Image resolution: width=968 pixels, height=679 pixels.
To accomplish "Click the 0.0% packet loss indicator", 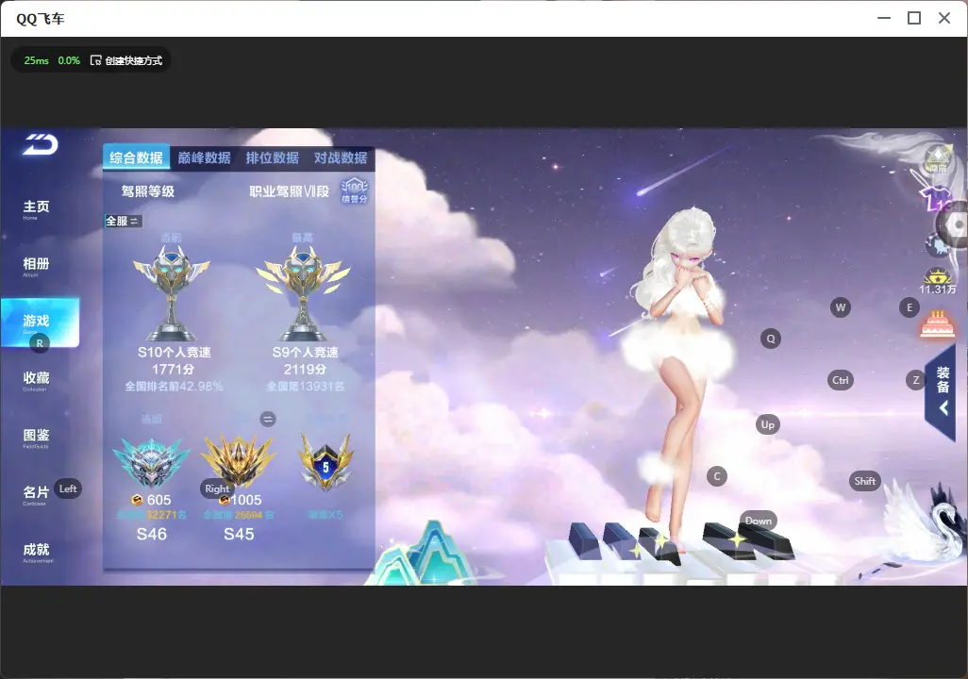I will point(69,60).
